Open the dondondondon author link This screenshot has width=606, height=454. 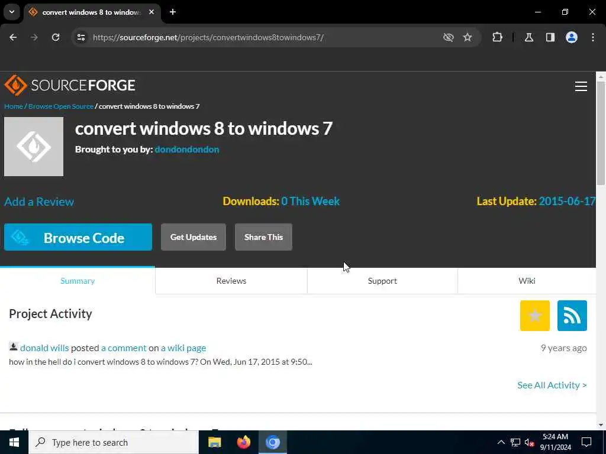[x=186, y=150]
